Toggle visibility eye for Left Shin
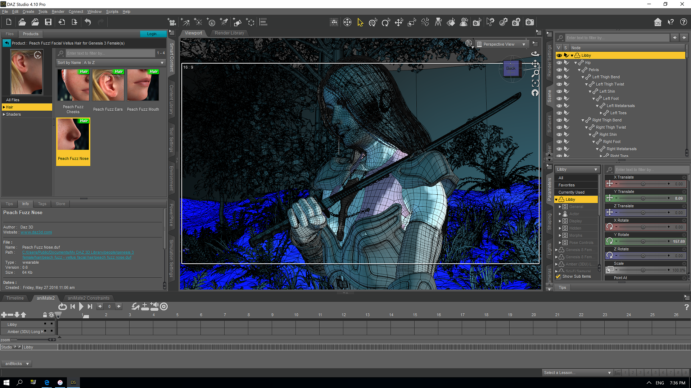The width and height of the screenshot is (691, 388). click(559, 91)
